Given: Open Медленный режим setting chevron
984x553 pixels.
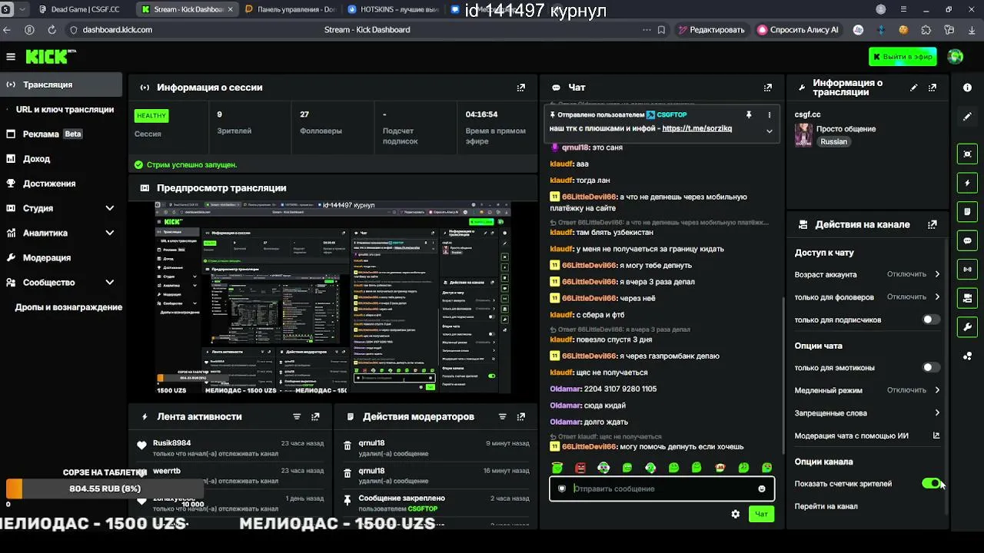Looking at the screenshot, I should 937,390.
